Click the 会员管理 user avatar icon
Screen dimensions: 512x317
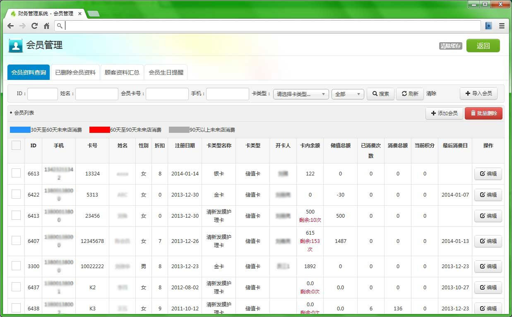pyautogui.click(x=16, y=46)
